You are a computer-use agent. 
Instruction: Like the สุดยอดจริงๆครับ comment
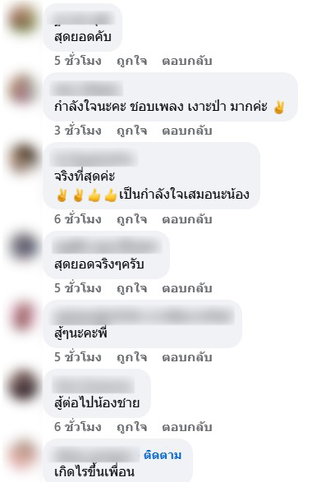click(131, 287)
